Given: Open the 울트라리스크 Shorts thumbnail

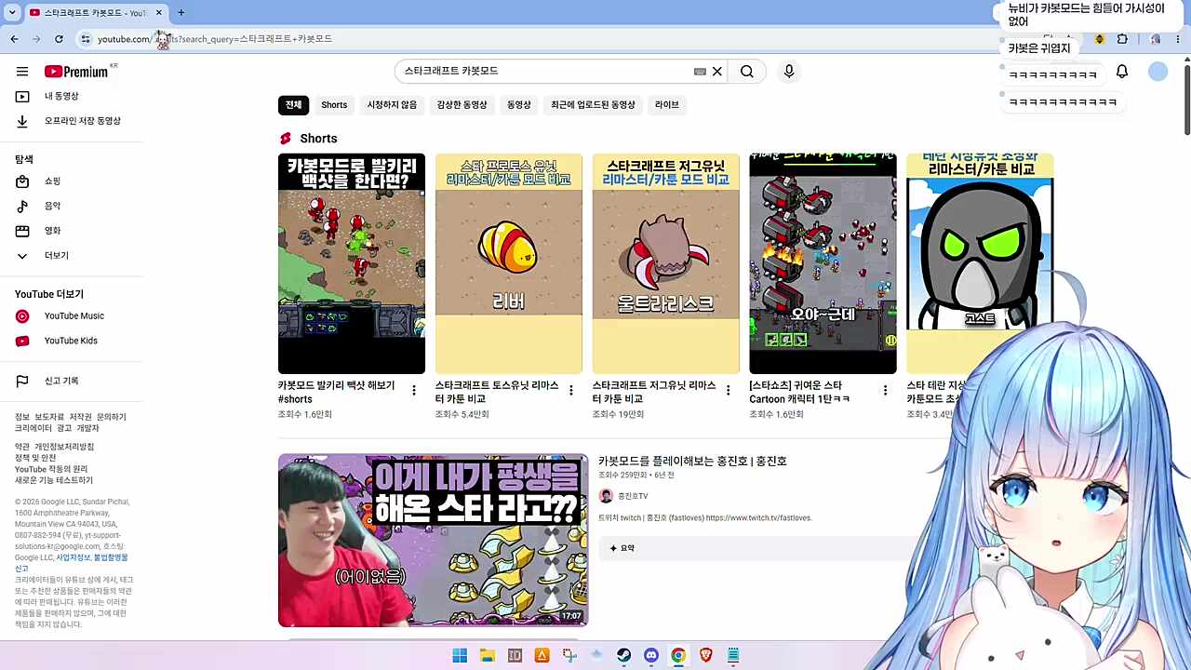Looking at the screenshot, I should pos(666,263).
